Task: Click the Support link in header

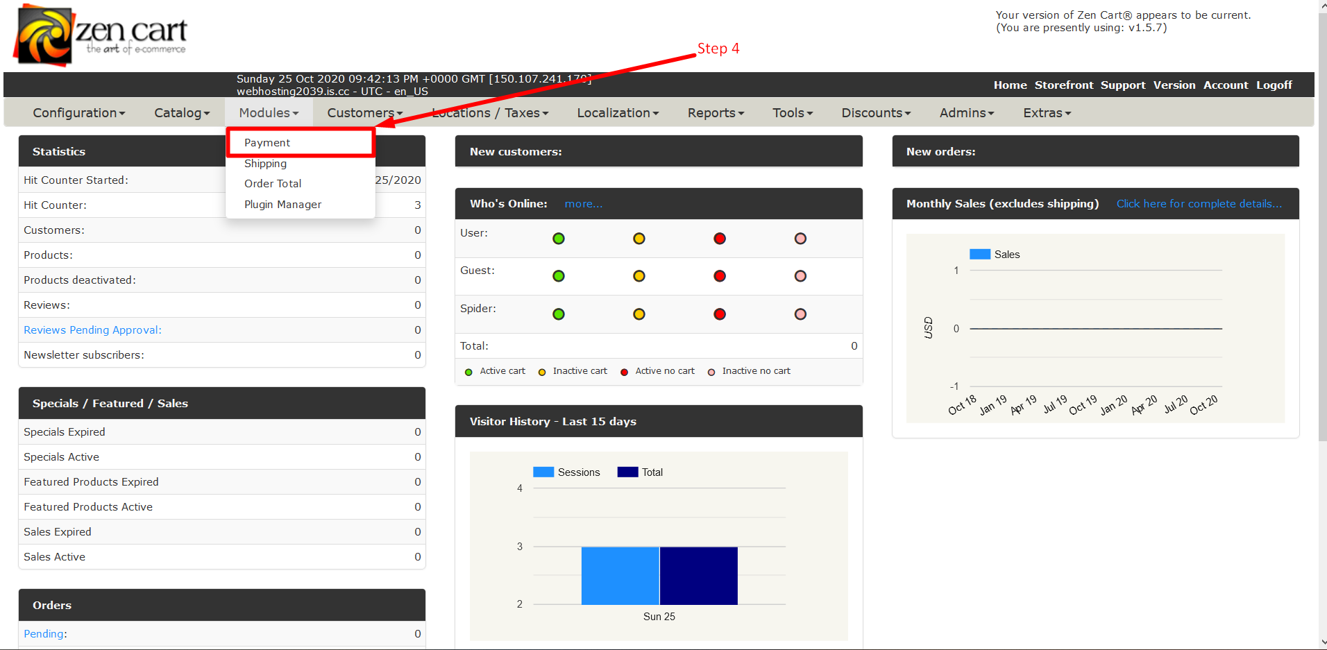Action: pos(1123,85)
